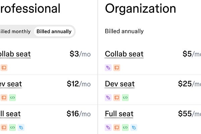Screen dimensions: 201x134
Task: Click the Professional Full seat label
Action: pyautogui.click(x=10, y=114)
